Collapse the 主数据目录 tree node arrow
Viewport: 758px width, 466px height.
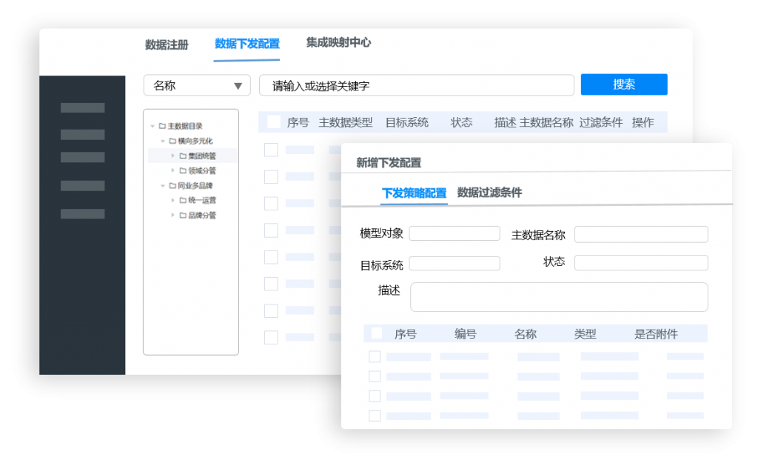[x=152, y=126]
